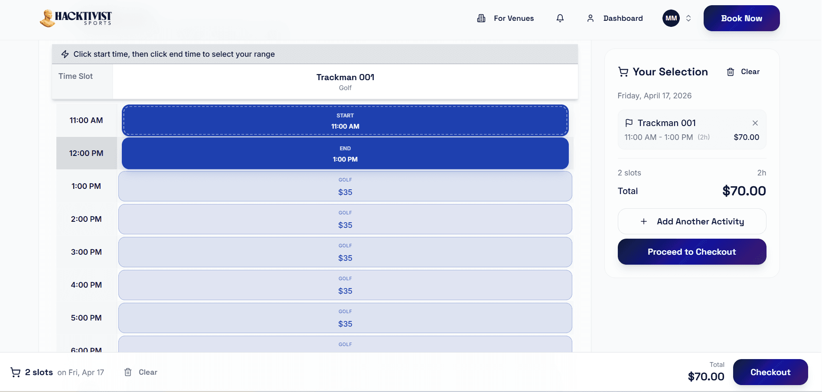Select the START 11:00 AM slot

pos(345,120)
